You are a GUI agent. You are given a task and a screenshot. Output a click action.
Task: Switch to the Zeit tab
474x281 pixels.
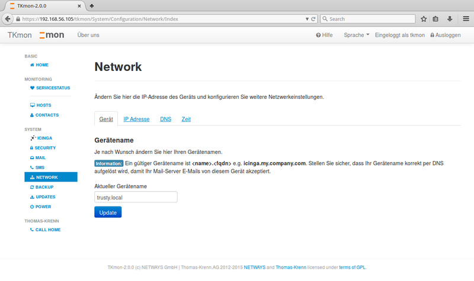tap(186, 119)
